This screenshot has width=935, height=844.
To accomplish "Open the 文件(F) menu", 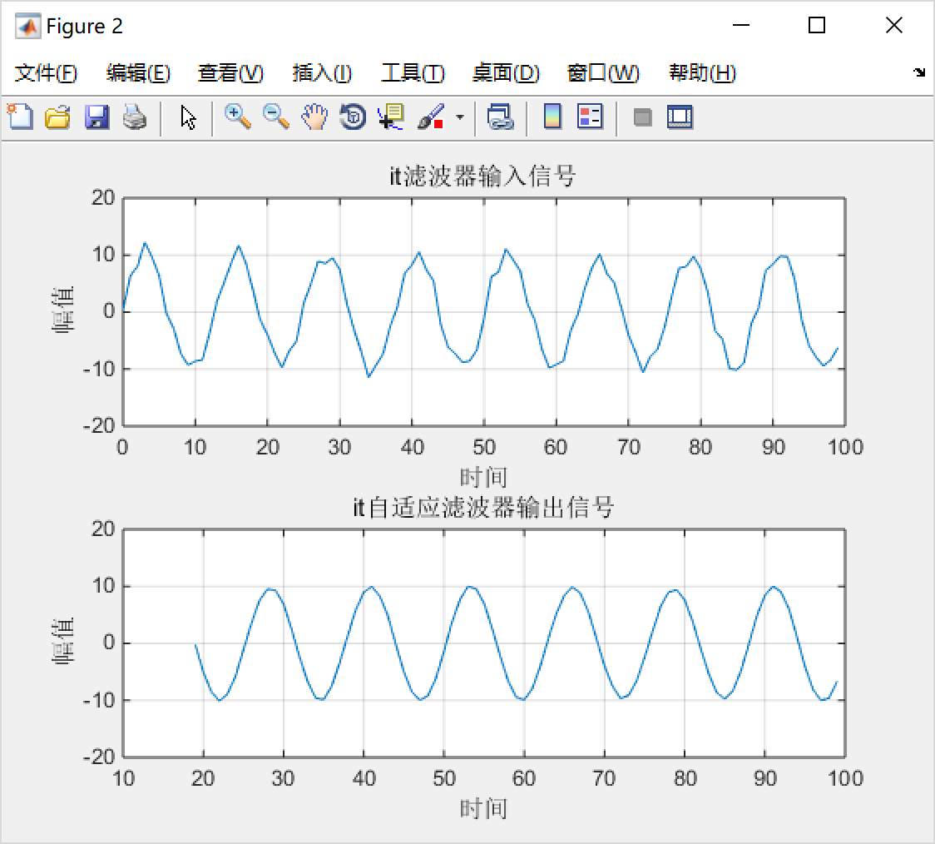I will tap(47, 73).
